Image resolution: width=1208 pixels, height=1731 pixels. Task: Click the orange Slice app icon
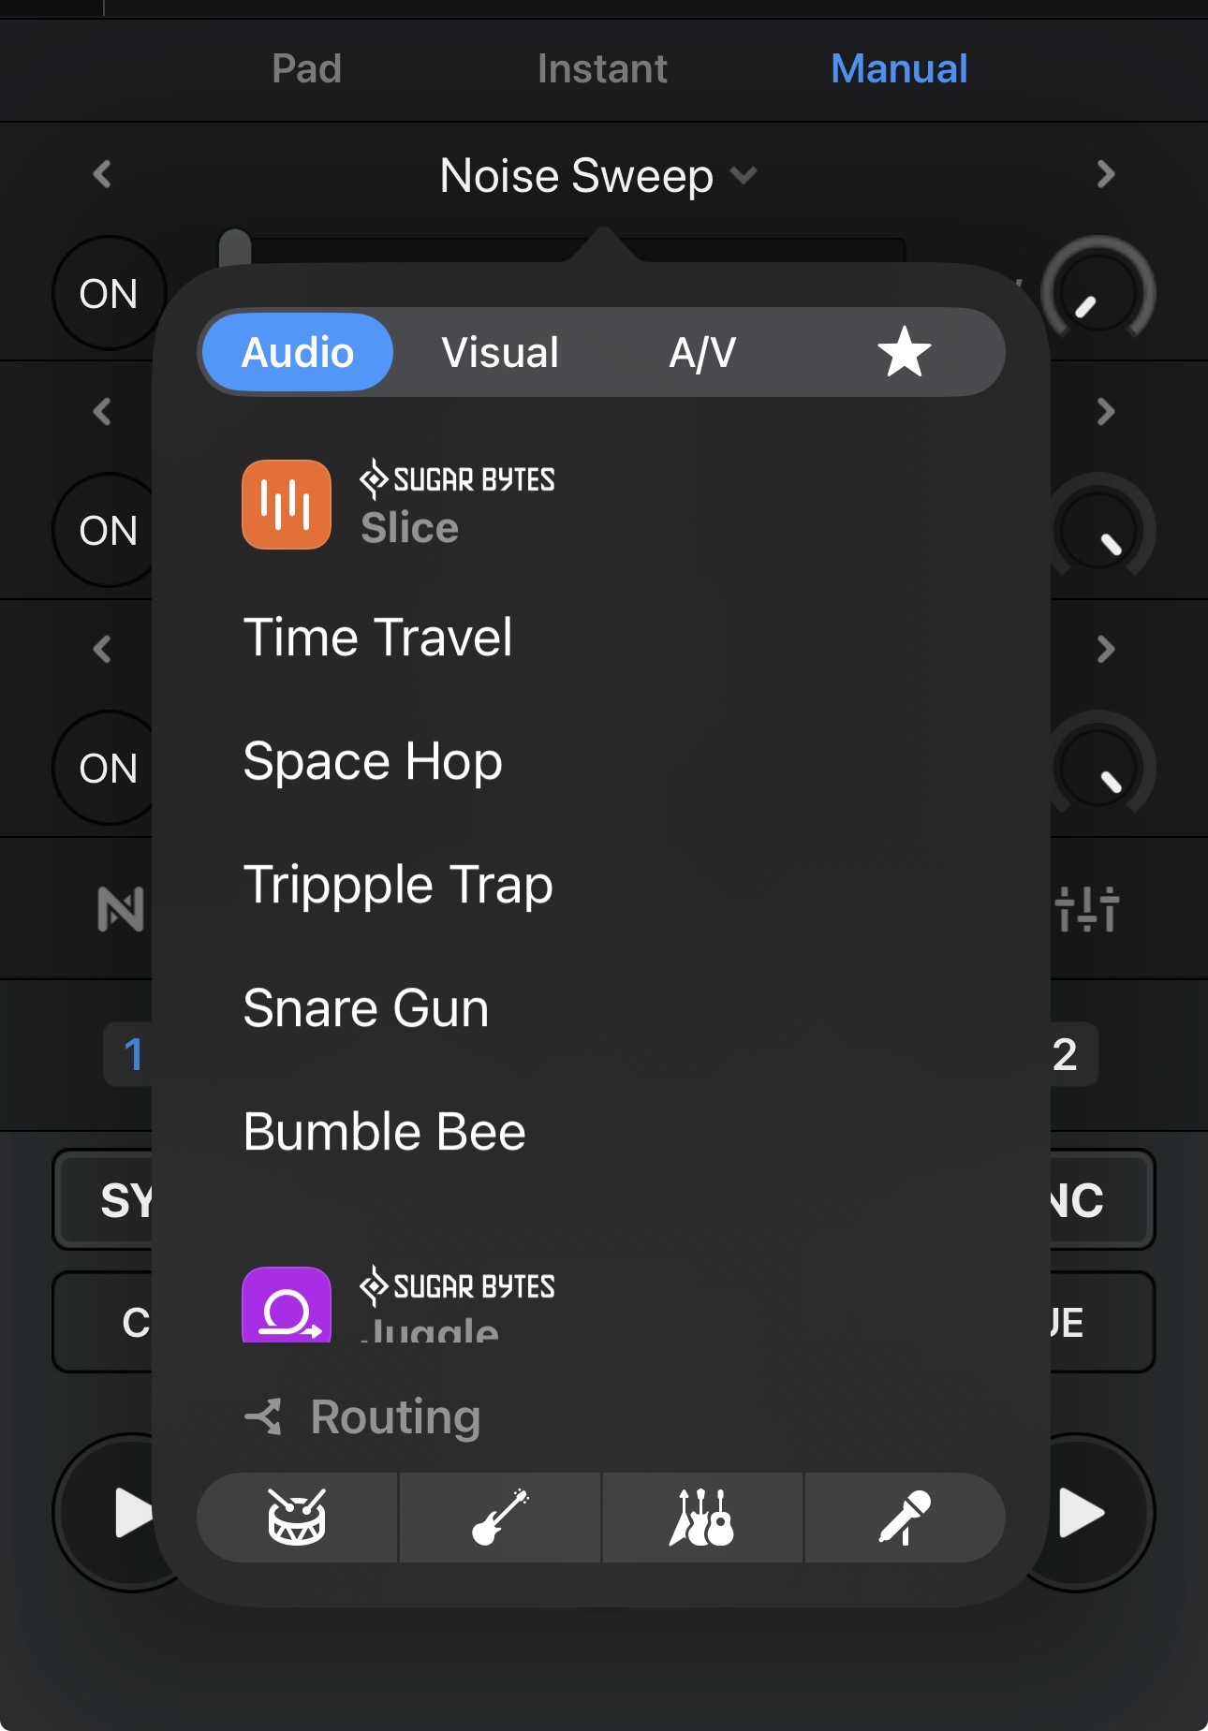pyautogui.click(x=287, y=505)
